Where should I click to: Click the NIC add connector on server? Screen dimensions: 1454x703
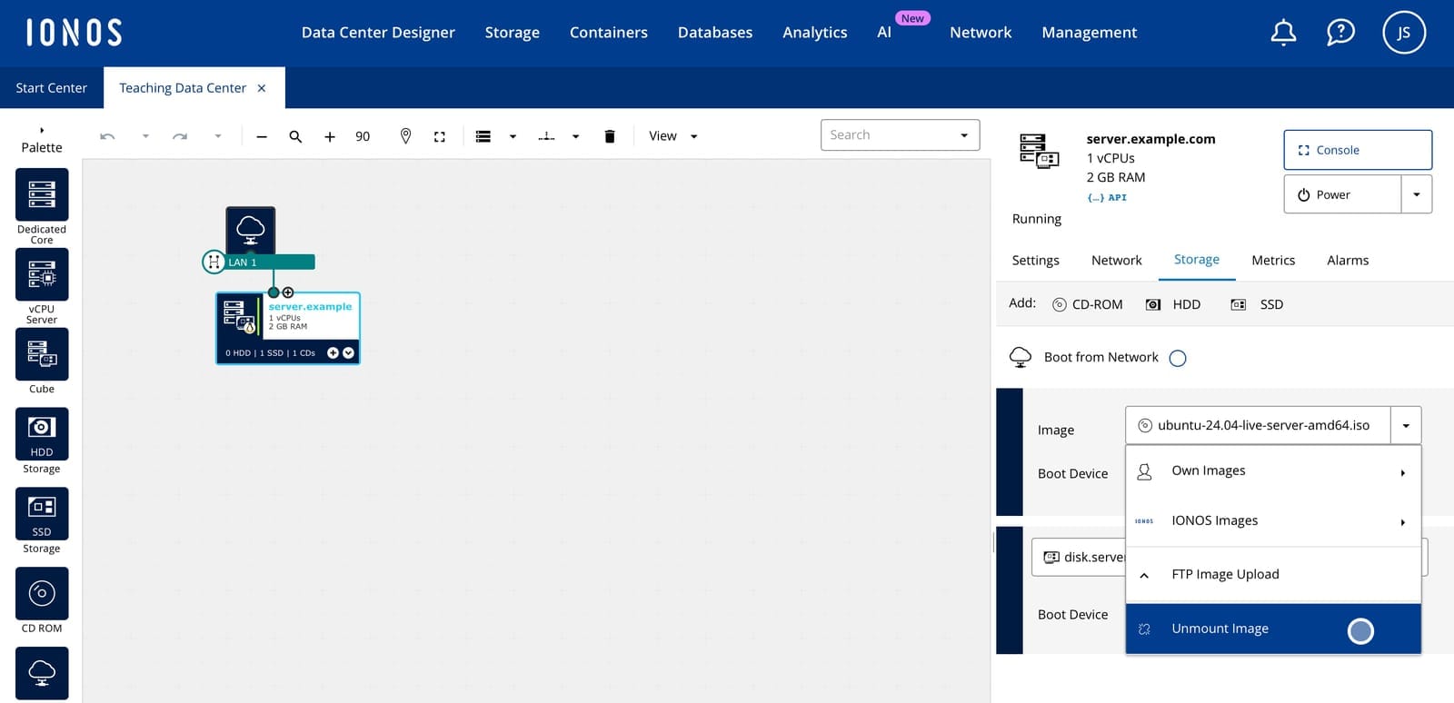(x=288, y=292)
